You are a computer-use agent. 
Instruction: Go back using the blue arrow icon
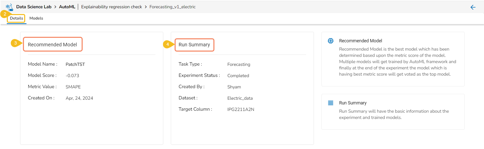click(473, 7)
